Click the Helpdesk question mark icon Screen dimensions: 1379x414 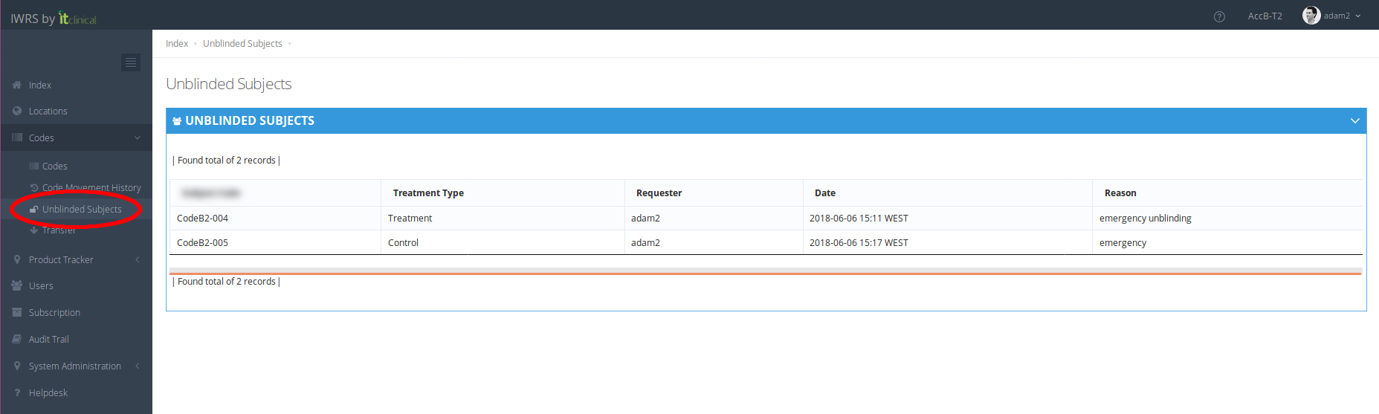click(16, 392)
